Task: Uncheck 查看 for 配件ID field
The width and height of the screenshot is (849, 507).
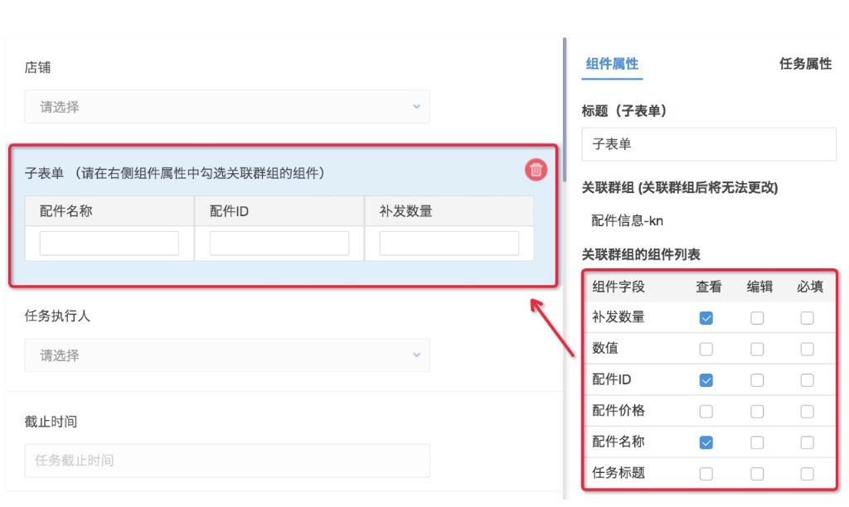Action: click(x=706, y=380)
